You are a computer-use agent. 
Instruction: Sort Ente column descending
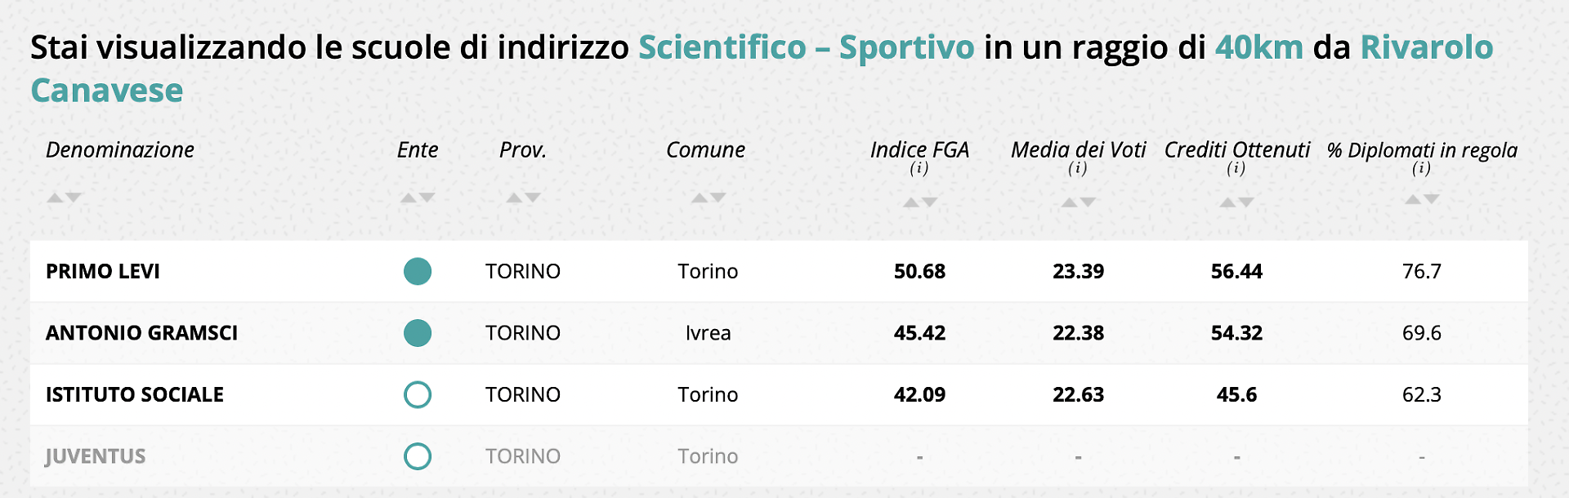pyautogui.click(x=427, y=198)
